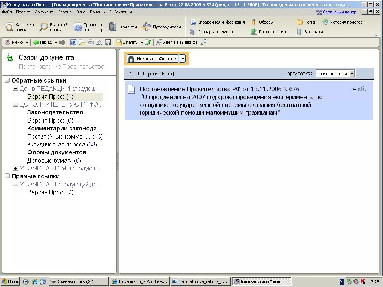Click Искать в найденном button
Image resolution: width=383 pixels, height=287 pixels.
[152, 59]
